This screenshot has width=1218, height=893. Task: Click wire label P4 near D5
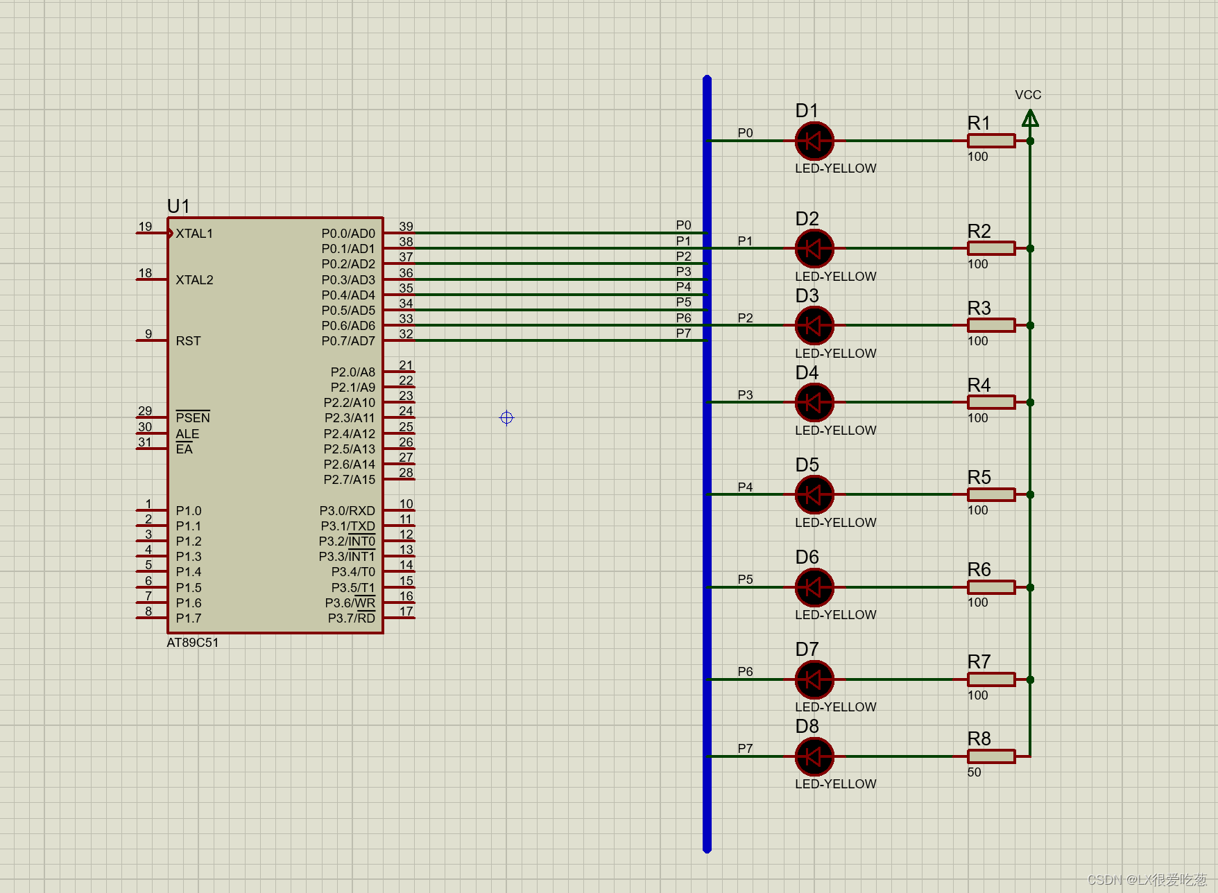pos(745,487)
